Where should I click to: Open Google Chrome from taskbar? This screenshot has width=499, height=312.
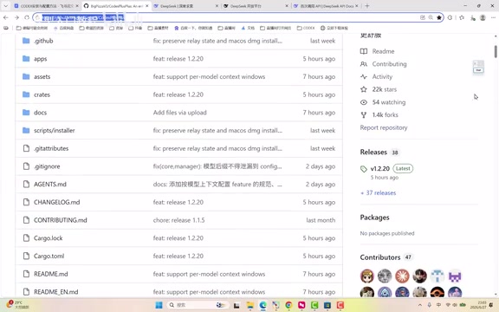click(288, 305)
